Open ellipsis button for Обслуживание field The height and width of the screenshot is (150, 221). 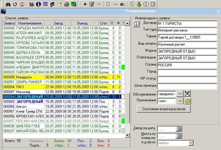(180, 94)
